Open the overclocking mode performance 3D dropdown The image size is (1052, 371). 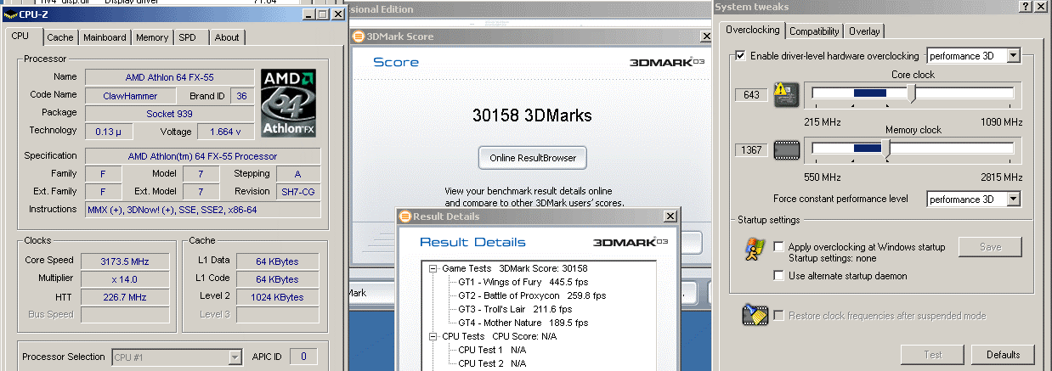pyautogui.click(x=973, y=56)
